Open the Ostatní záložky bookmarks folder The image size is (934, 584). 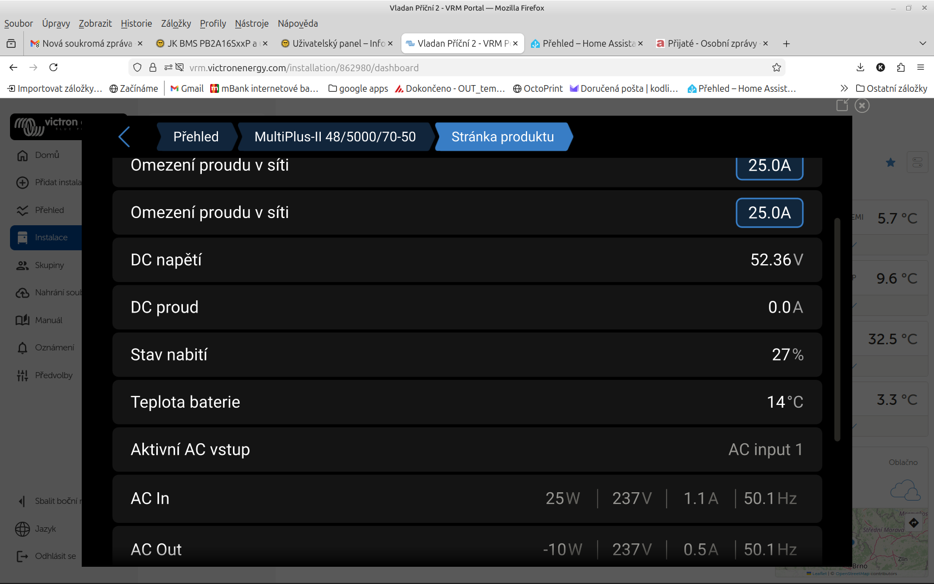(892, 88)
